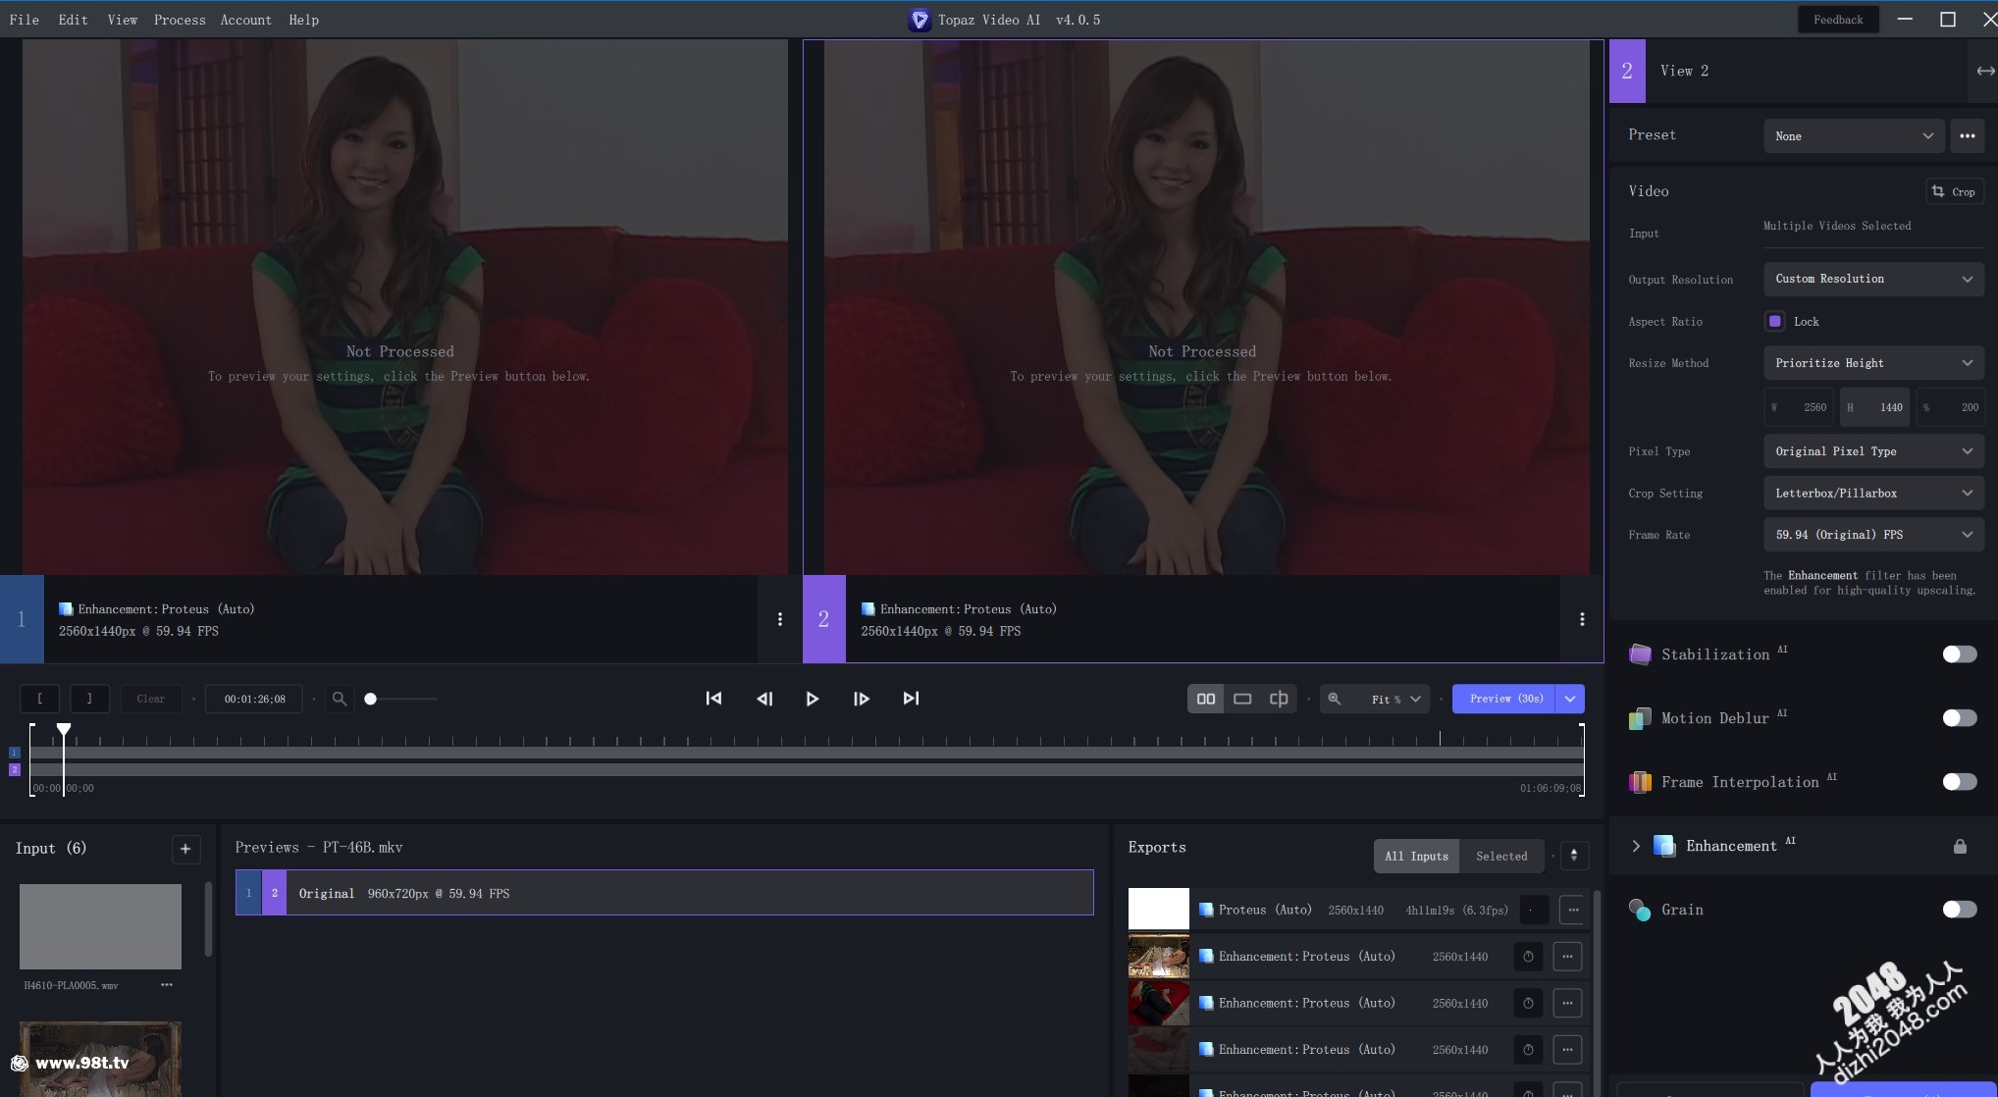Open the Process menu
Image resolution: width=1998 pixels, height=1097 pixels.
180,20
